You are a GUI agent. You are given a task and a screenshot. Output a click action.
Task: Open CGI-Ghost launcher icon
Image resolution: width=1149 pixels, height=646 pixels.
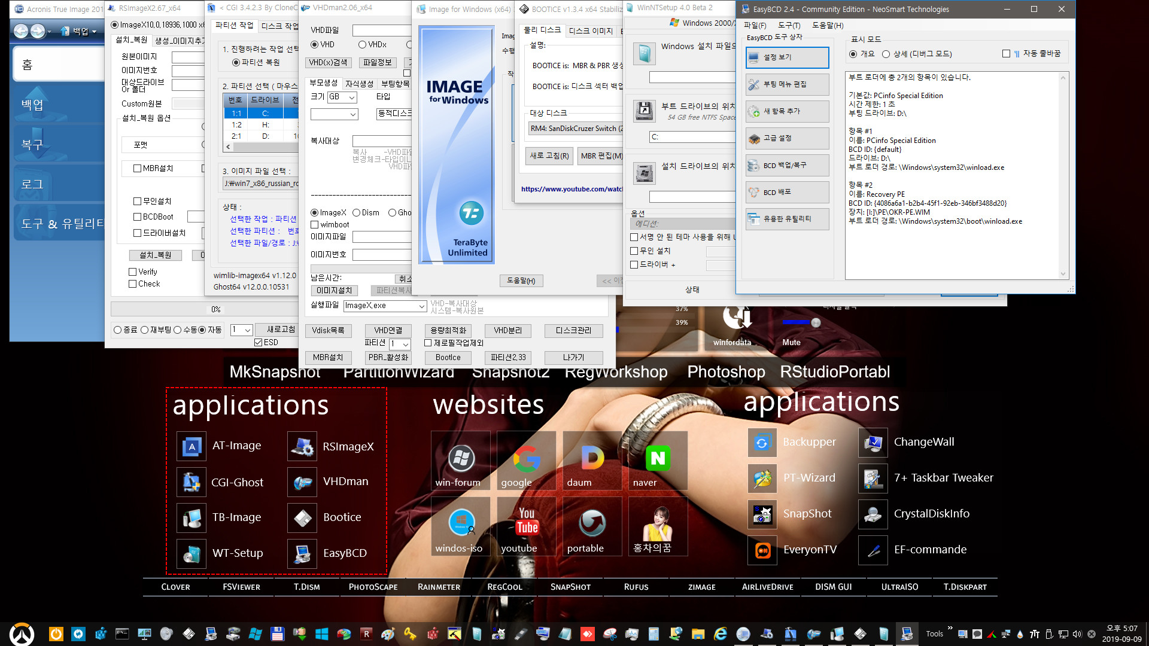(x=191, y=482)
